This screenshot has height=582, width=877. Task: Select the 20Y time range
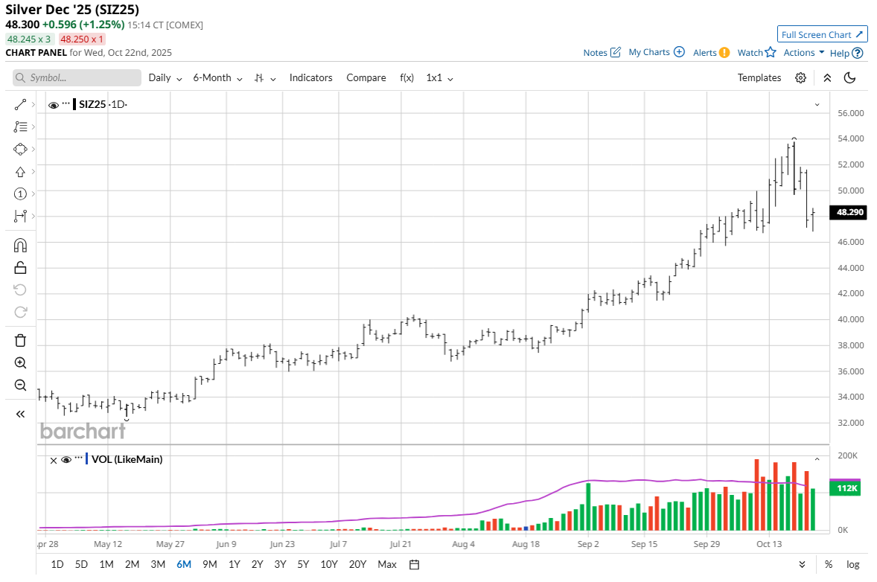point(357,565)
